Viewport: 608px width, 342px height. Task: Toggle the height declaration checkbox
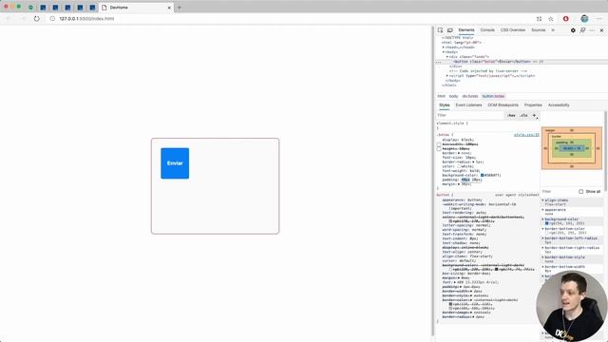(439, 149)
